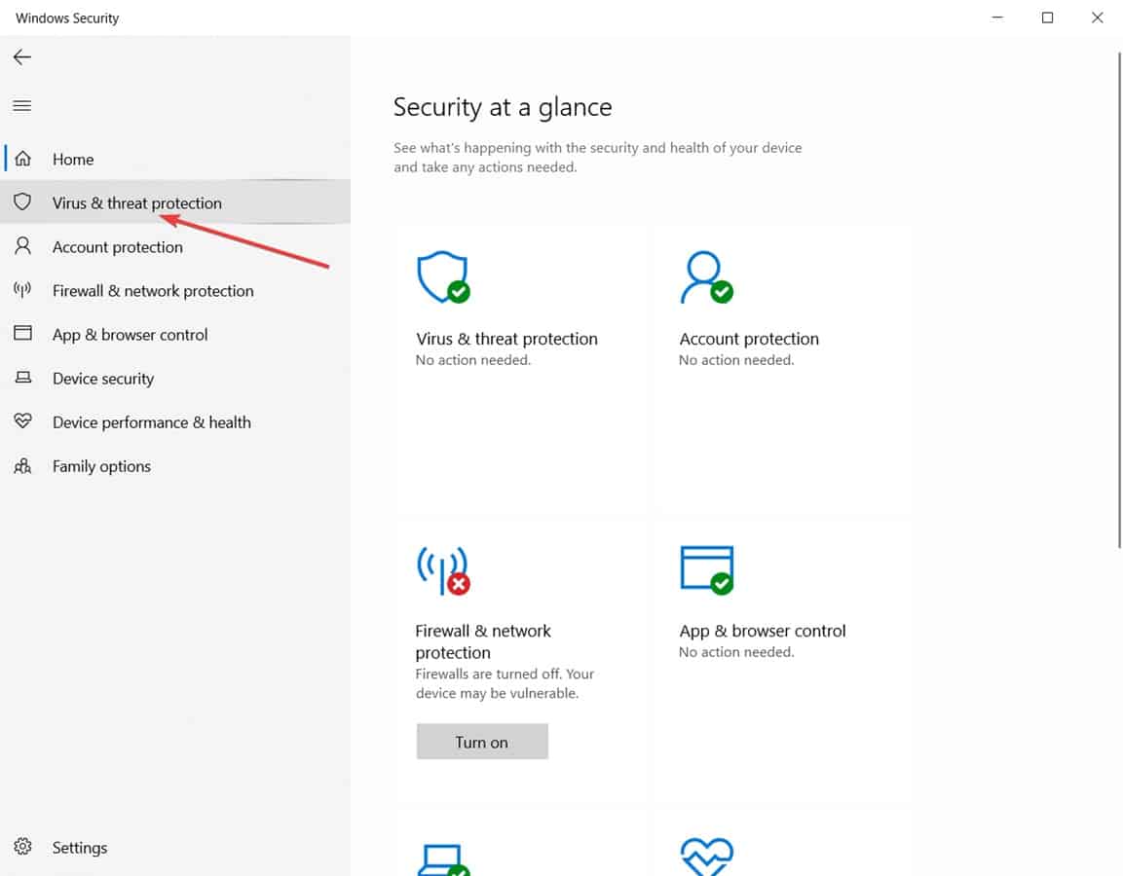Image resolution: width=1123 pixels, height=876 pixels.
Task: Click the vertical scrollbar on the right
Action: point(1119,301)
